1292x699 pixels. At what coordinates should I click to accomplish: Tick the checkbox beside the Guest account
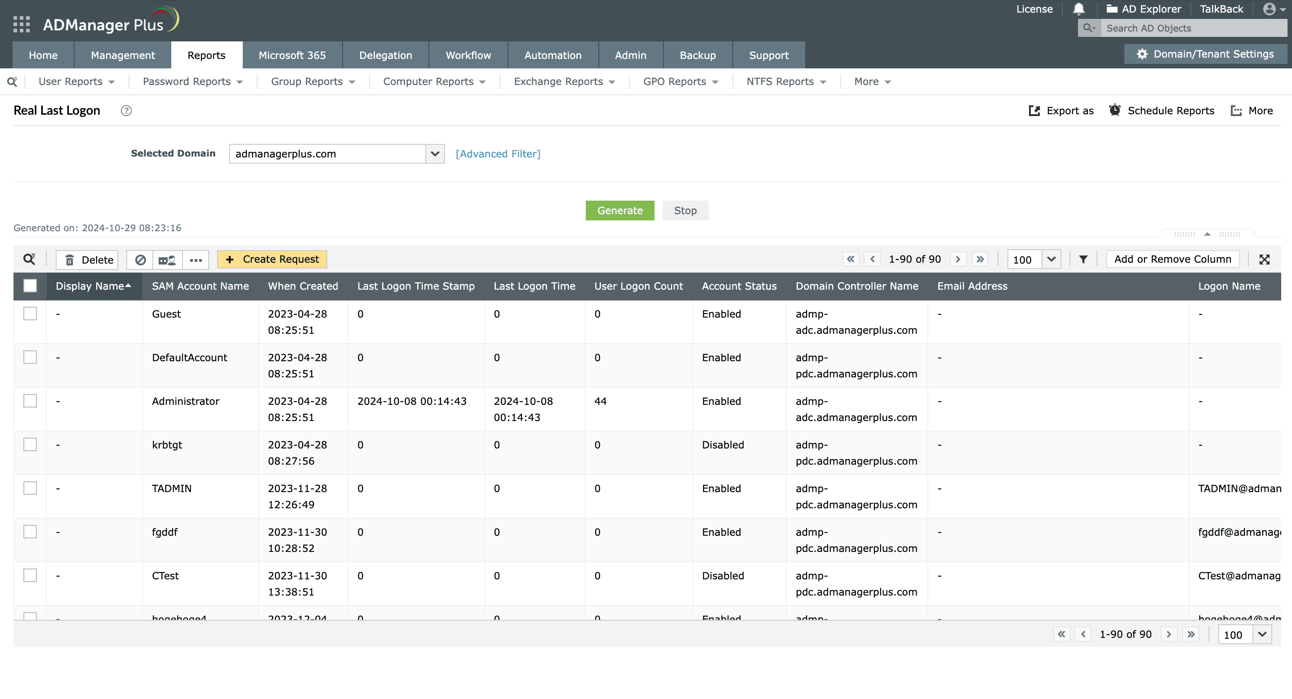click(30, 314)
